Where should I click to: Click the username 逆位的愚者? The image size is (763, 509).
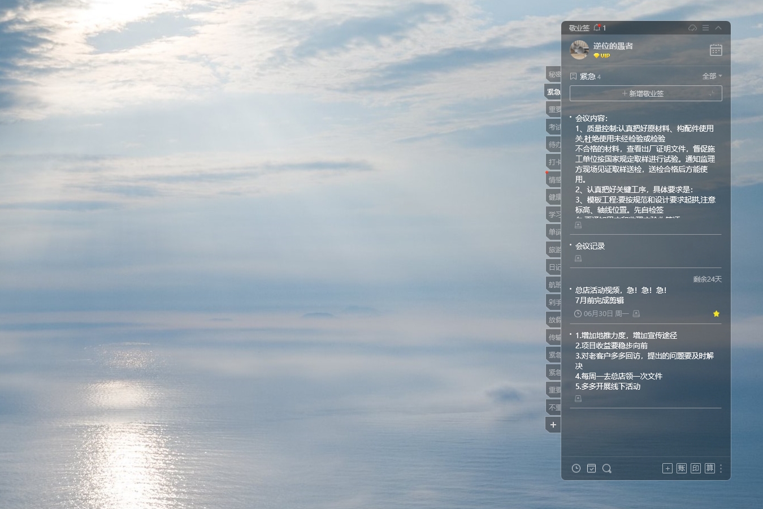click(x=613, y=46)
